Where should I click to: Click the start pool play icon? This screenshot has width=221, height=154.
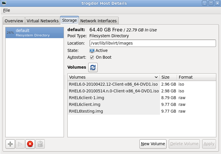click(20, 144)
